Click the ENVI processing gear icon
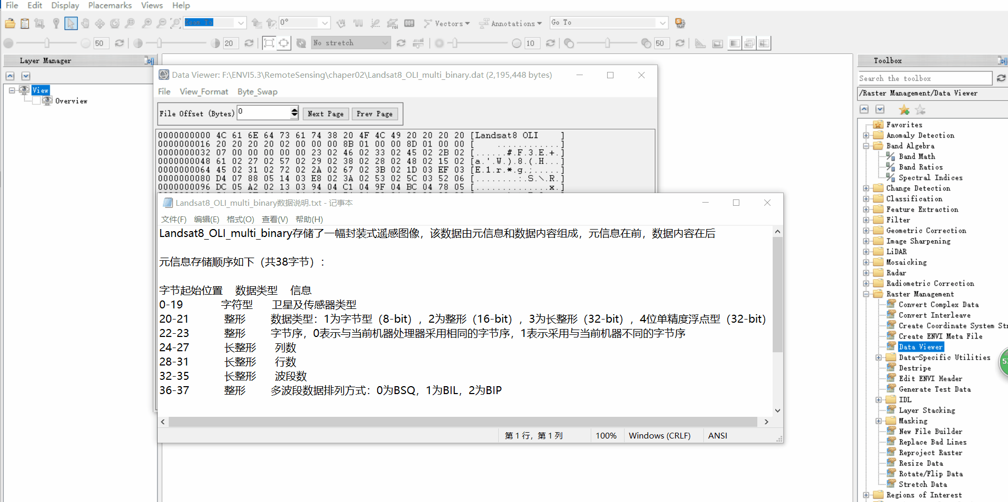Viewport: 1008px width, 502px height. click(680, 23)
